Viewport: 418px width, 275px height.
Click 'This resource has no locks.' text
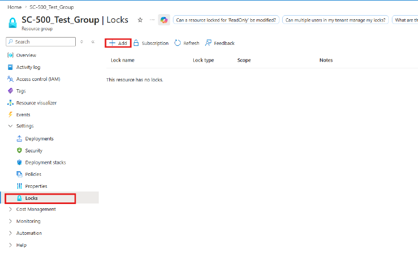coord(135,80)
